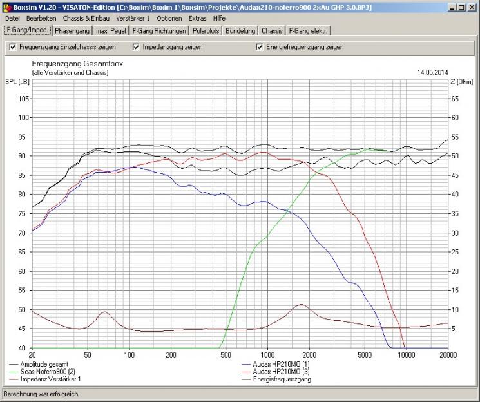Switch to the F-Gang elektr. tab
The height and width of the screenshot is (402, 480).
(308, 31)
